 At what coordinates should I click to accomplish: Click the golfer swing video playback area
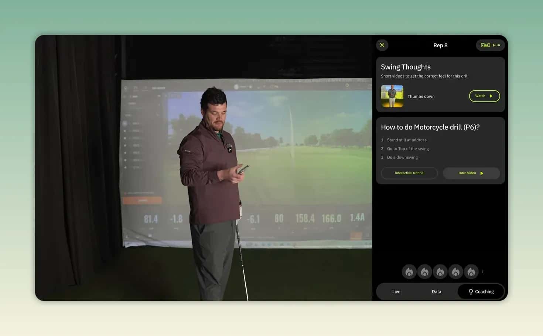[x=204, y=168]
